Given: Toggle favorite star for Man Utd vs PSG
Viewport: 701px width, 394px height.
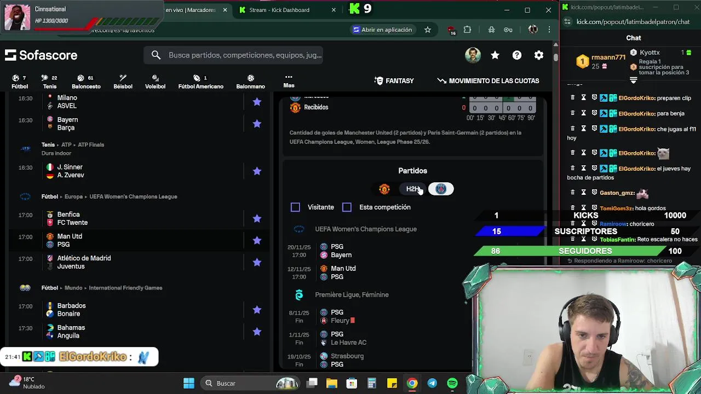Looking at the screenshot, I should coord(257,240).
